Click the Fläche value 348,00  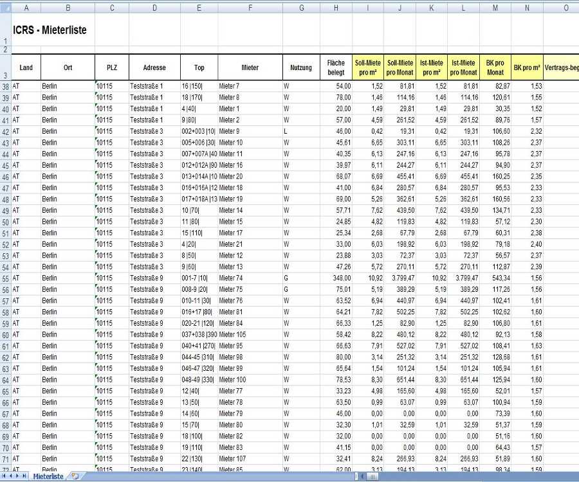(x=336, y=278)
